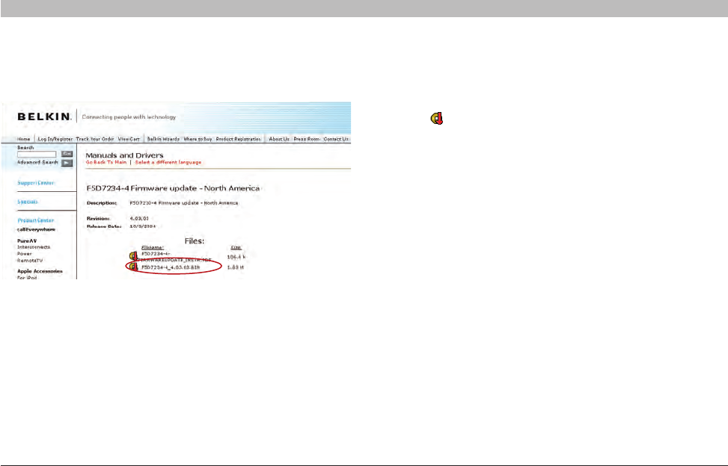This screenshot has height=466, width=728.
Task: Open View Cart in the navigation bar
Action: click(129, 139)
